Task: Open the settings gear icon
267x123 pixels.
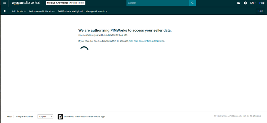Action: [245, 3]
